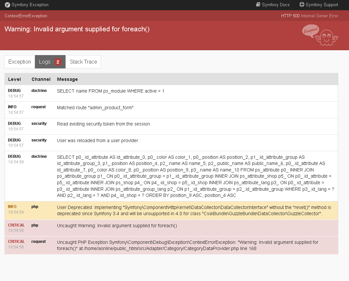
Task: Click request channel in the CategoryDataProvider row
Action: (38, 242)
